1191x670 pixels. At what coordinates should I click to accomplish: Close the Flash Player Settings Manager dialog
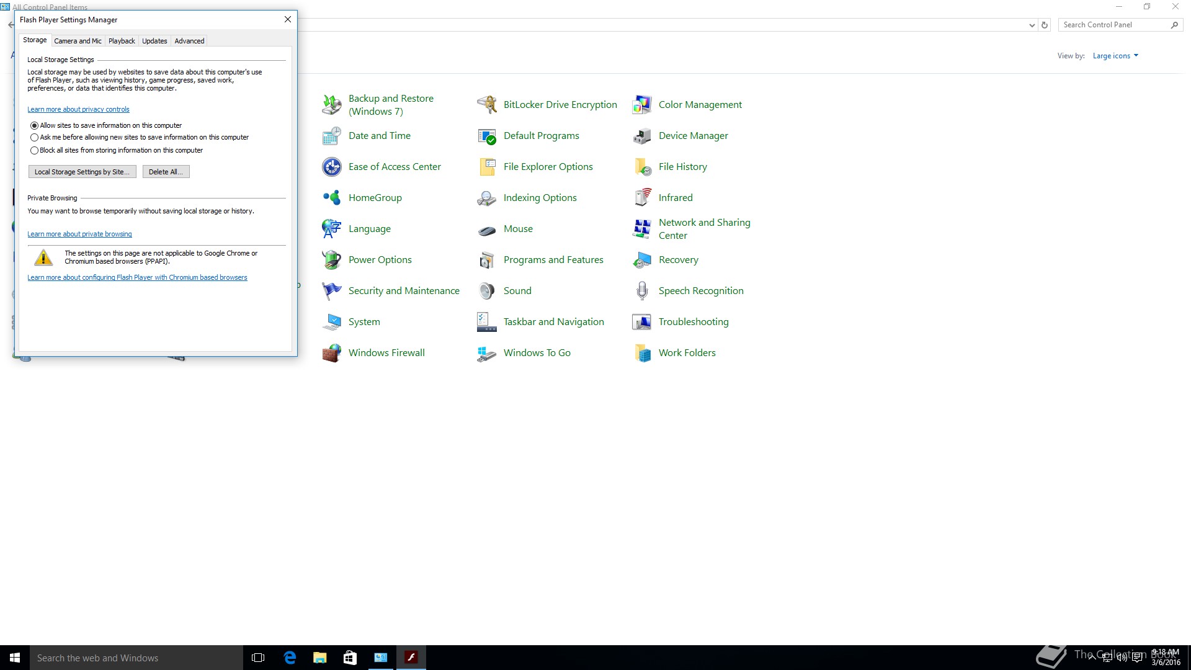[x=288, y=19]
